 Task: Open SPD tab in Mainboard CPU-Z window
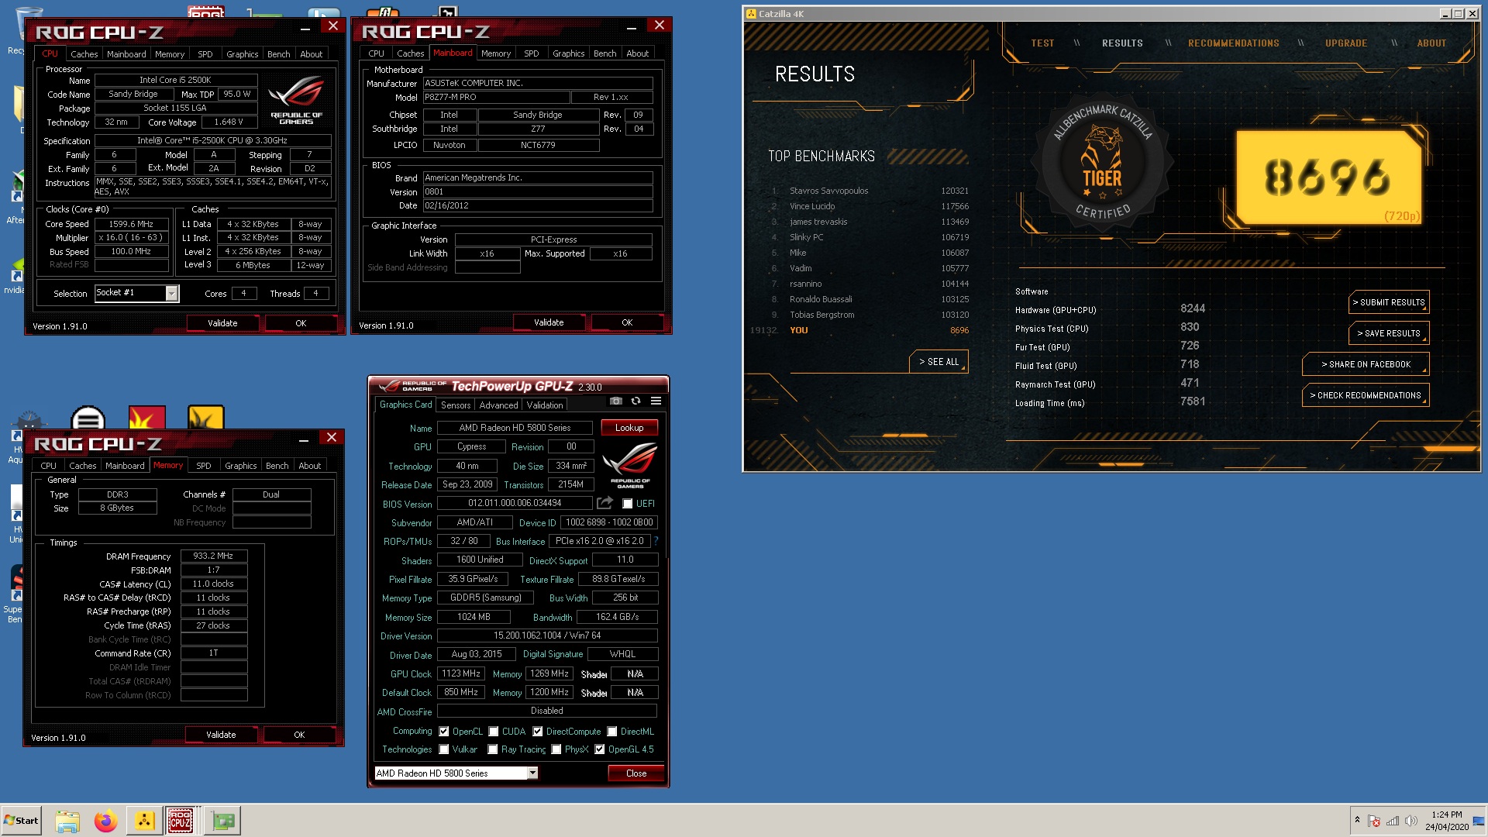(532, 53)
